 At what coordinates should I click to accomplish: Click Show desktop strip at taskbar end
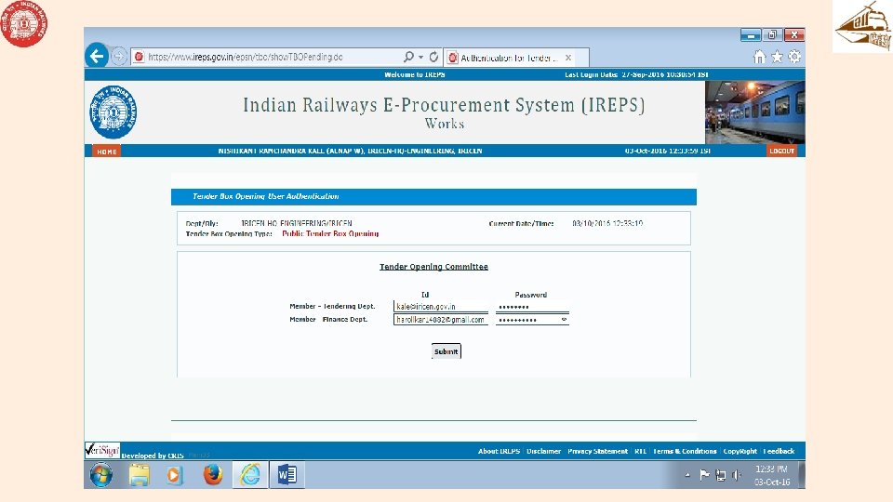802,475
